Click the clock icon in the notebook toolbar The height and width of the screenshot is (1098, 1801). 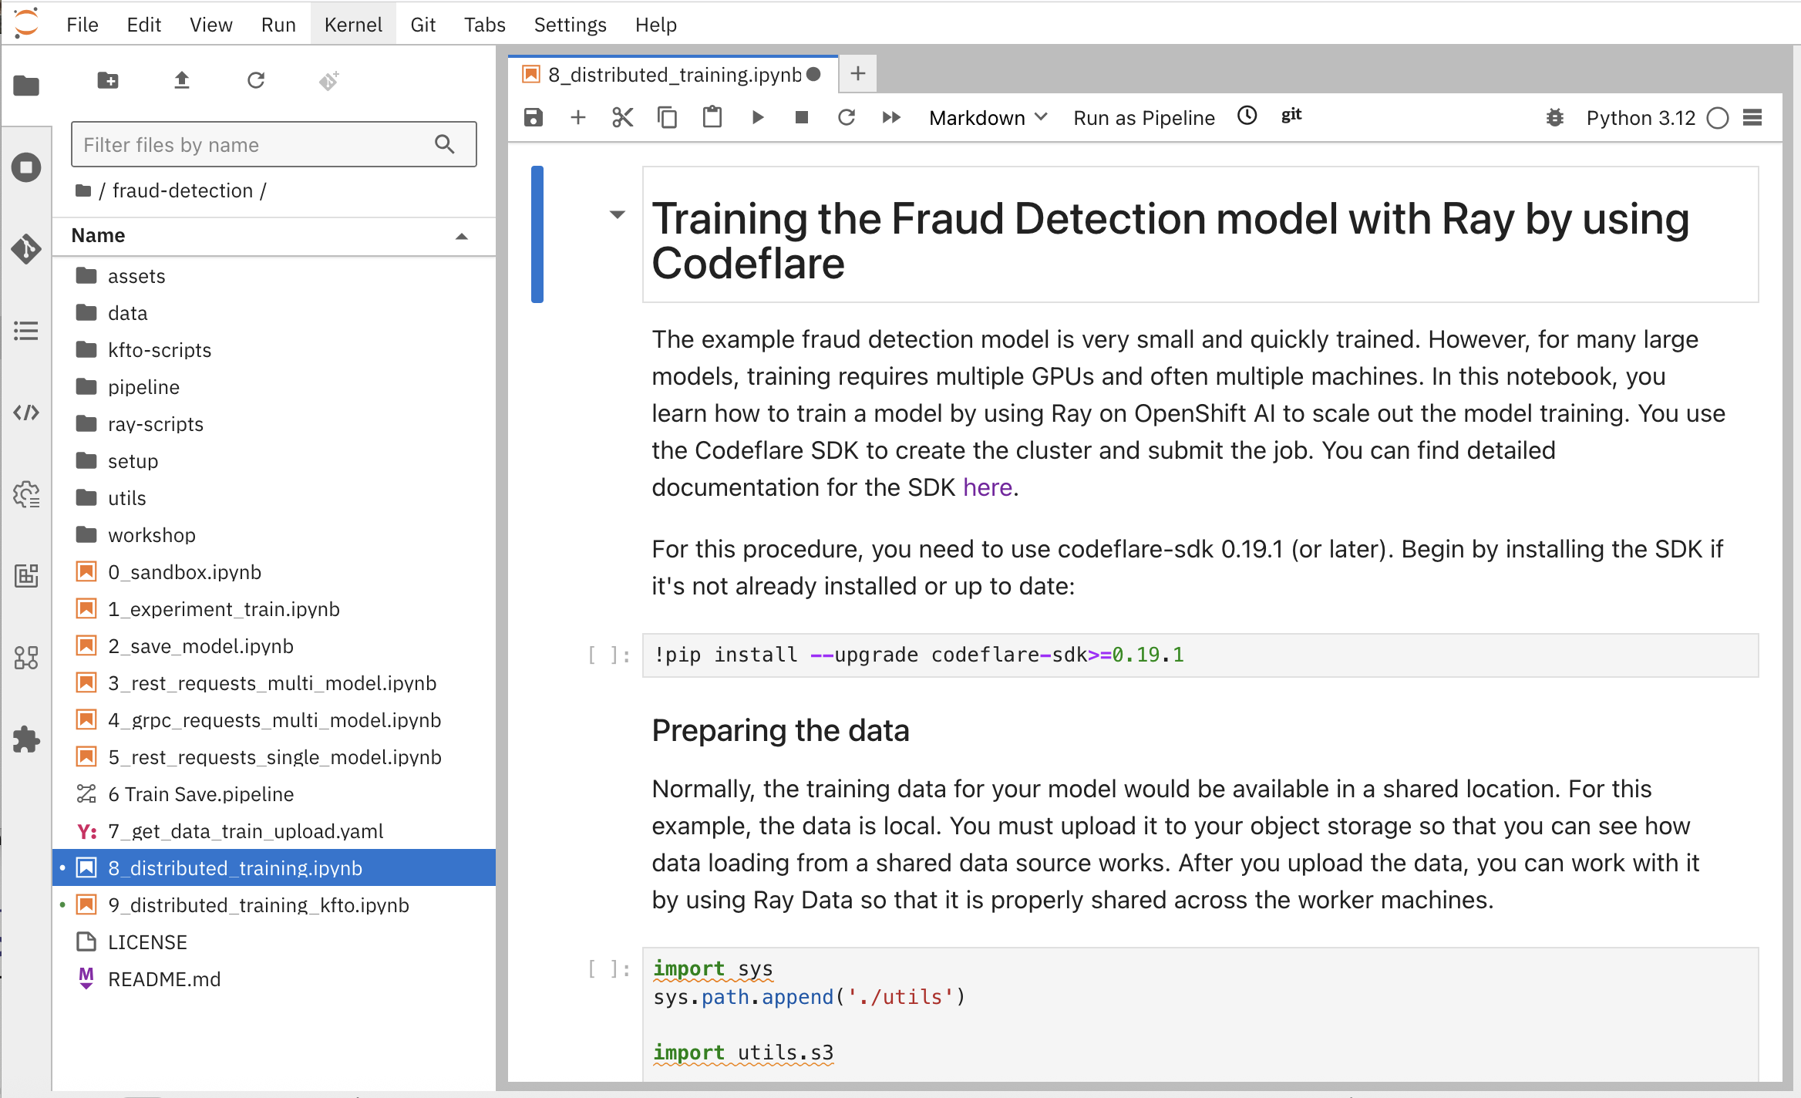point(1247,116)
